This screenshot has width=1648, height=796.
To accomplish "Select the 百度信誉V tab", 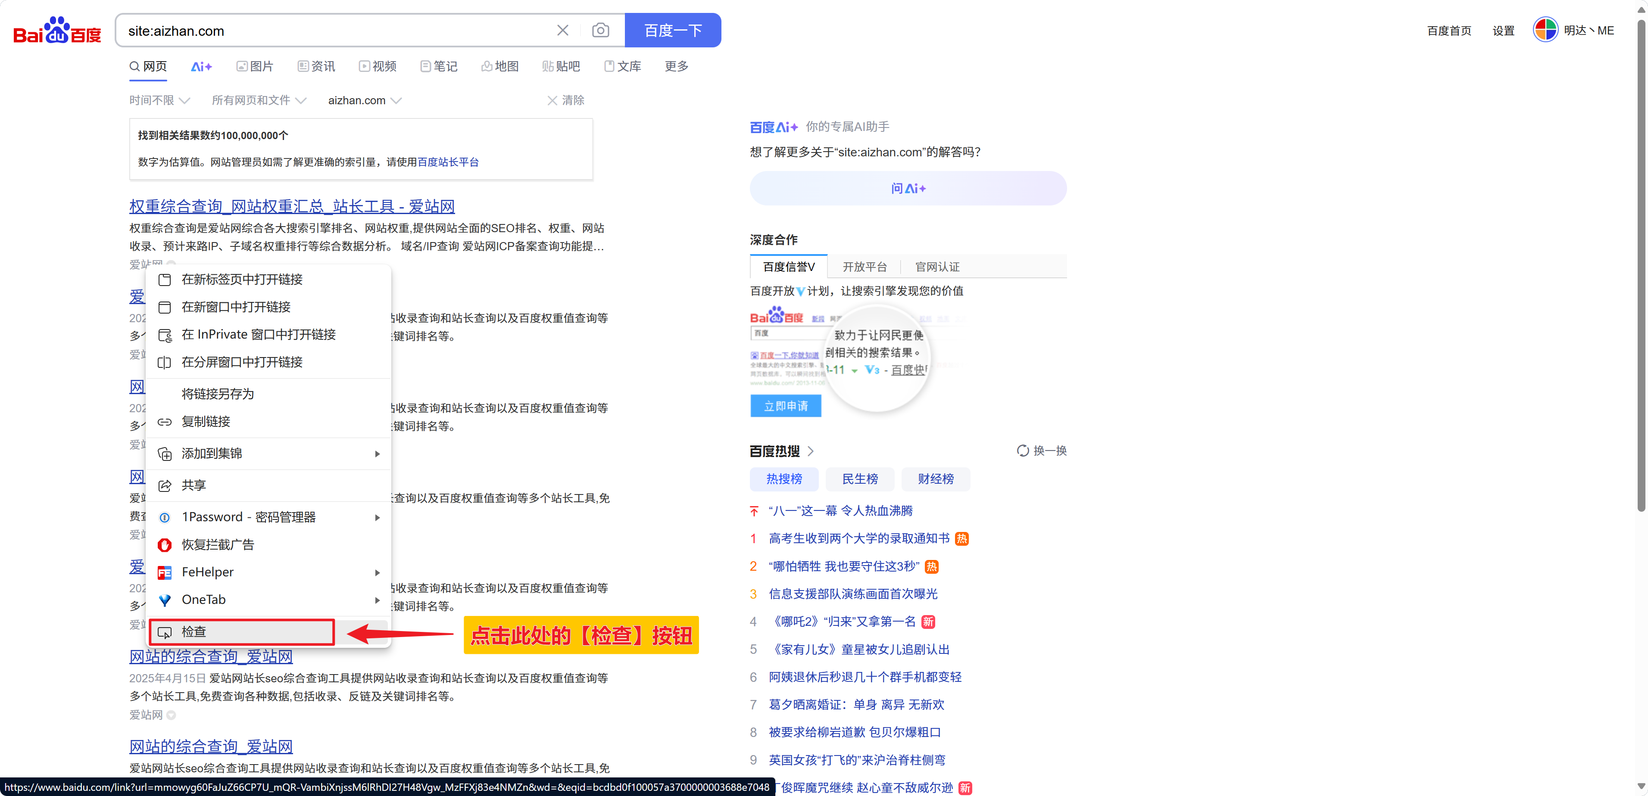I will click(x=788, y=267).
